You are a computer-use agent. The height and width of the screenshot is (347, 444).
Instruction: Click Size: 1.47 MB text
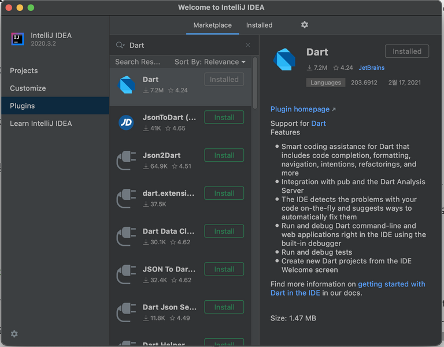coord(293,318)
